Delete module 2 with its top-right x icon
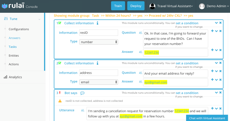 pos(220,63)
